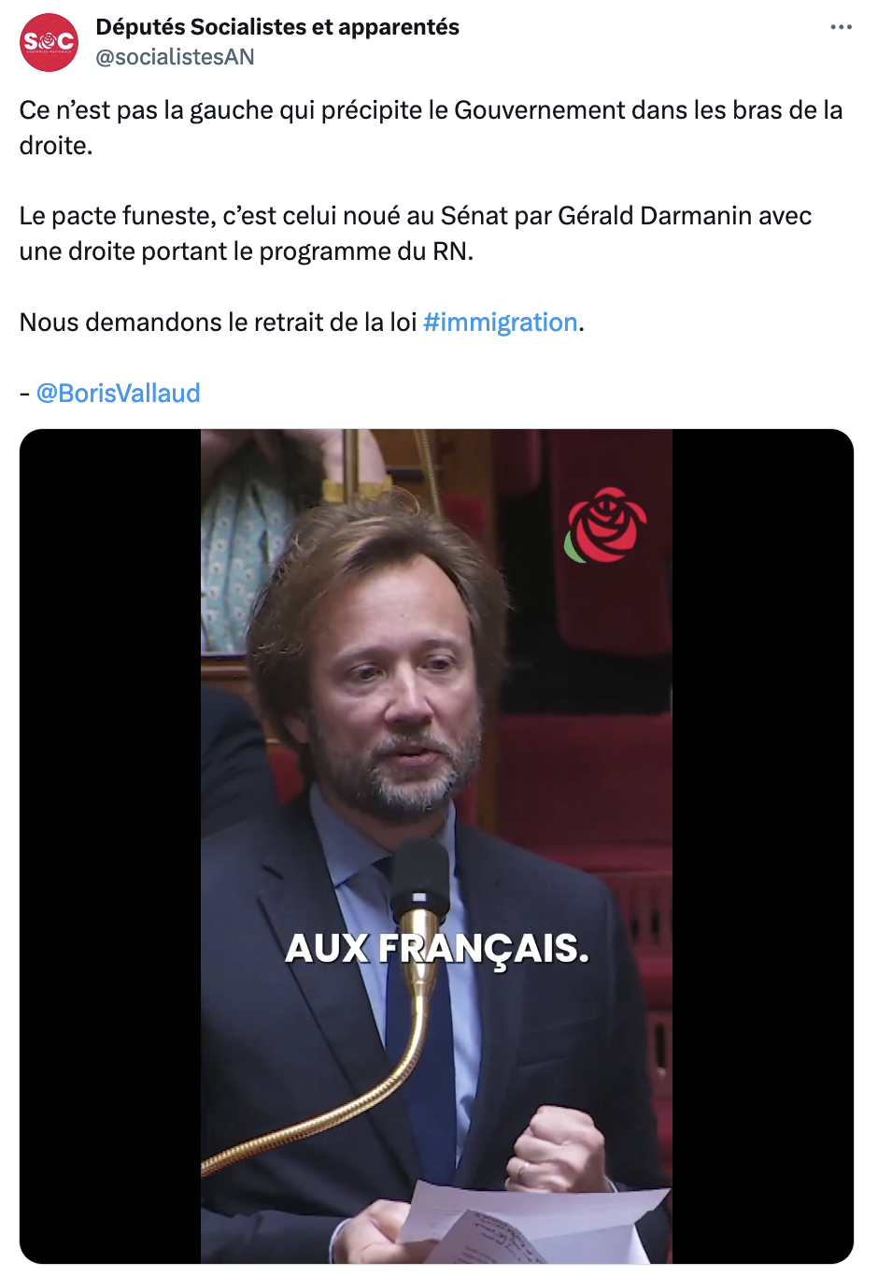Play the video of the speaker
The height and width of the screenshot is (1277, 878).
point(436,846)
